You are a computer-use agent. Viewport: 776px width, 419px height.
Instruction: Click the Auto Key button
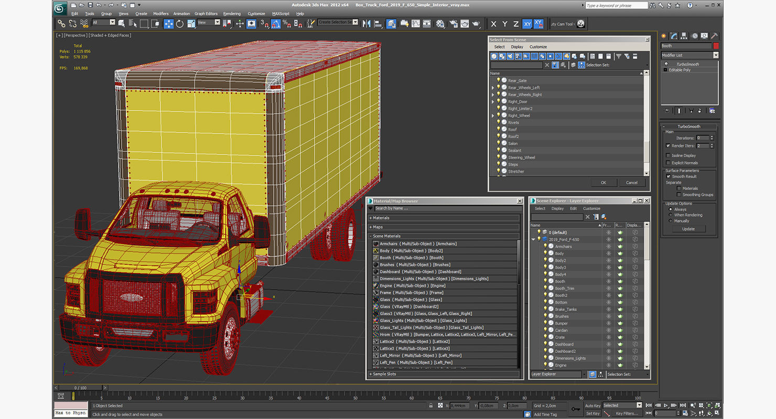(592, 405)
